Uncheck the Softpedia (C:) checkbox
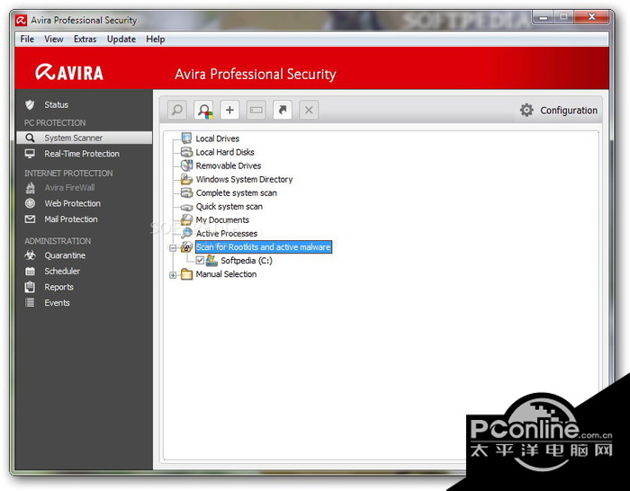Screen dimensions: 630x491 (x=200, y=261)
